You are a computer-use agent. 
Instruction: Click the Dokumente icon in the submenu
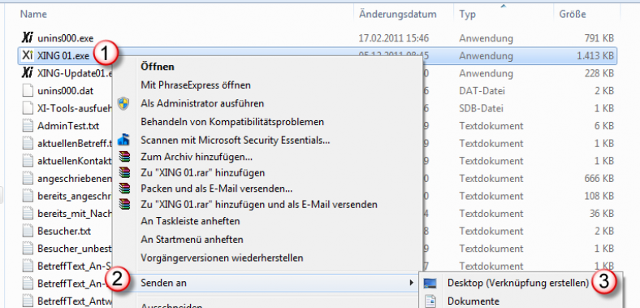430,301
